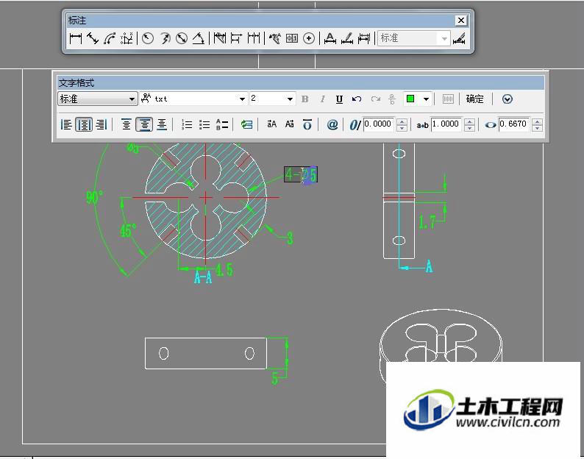Set vertical justification to top
Image resolution: width=584 pixels, height=459 pixels.
(x=127, y=124)
